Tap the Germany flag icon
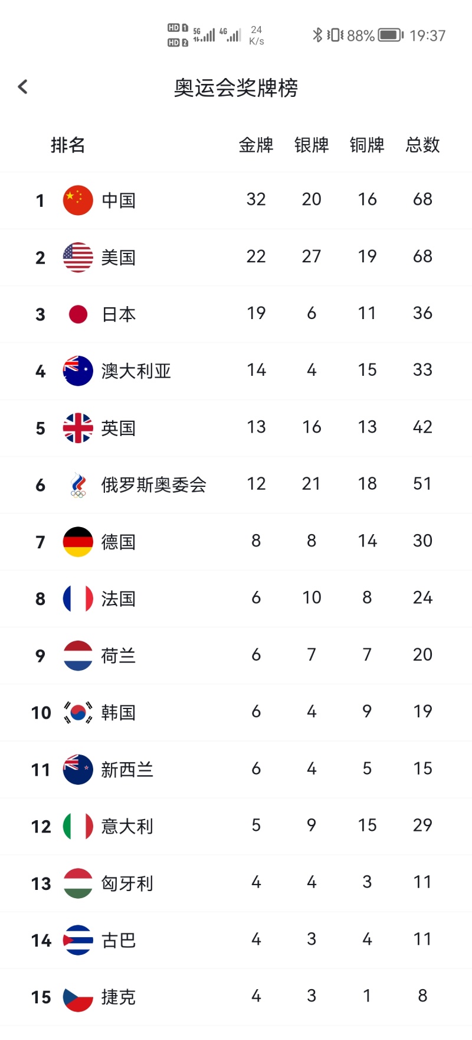Screen dimensions: 472x1040 (x=78, y=542)
